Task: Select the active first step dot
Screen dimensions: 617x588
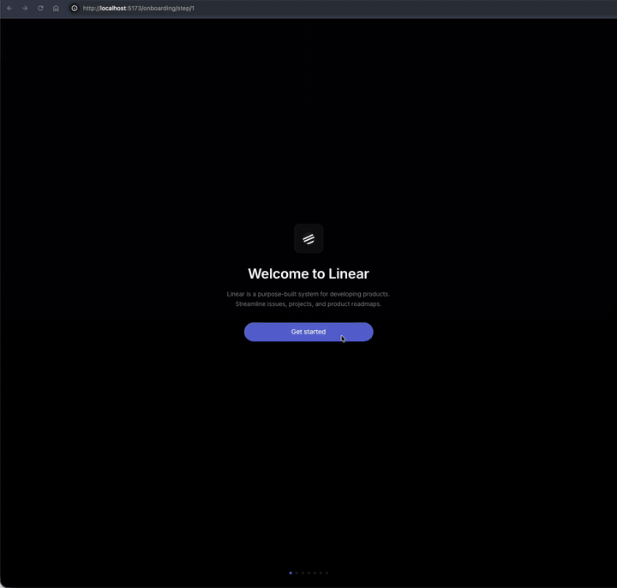Action: (x=291, y=573)
